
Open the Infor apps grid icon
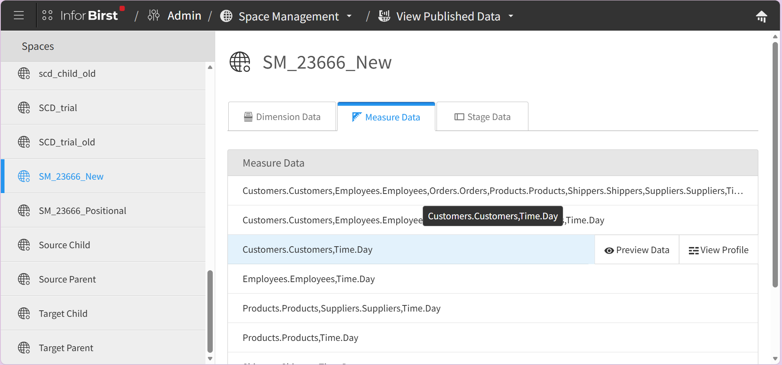pyautogui.click(x=47, y=16)
